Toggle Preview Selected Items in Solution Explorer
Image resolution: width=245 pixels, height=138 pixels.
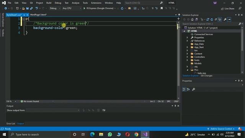pyautogui.click(x=229, y=20)
